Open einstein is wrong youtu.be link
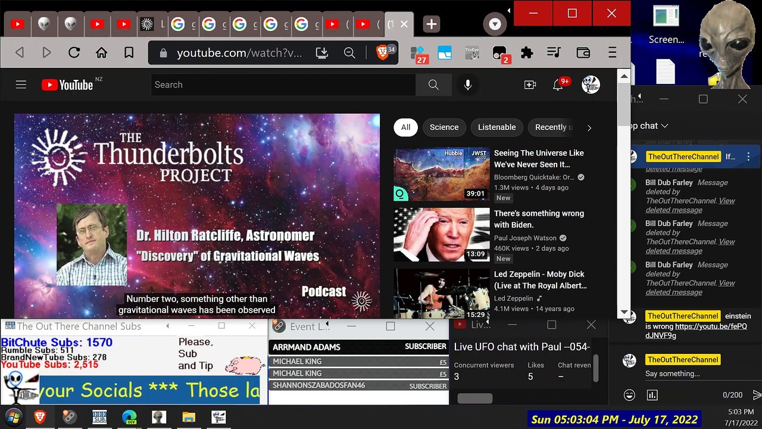This screenshot has width=762, height=429. pyautogui.click(x=696, y=331)
